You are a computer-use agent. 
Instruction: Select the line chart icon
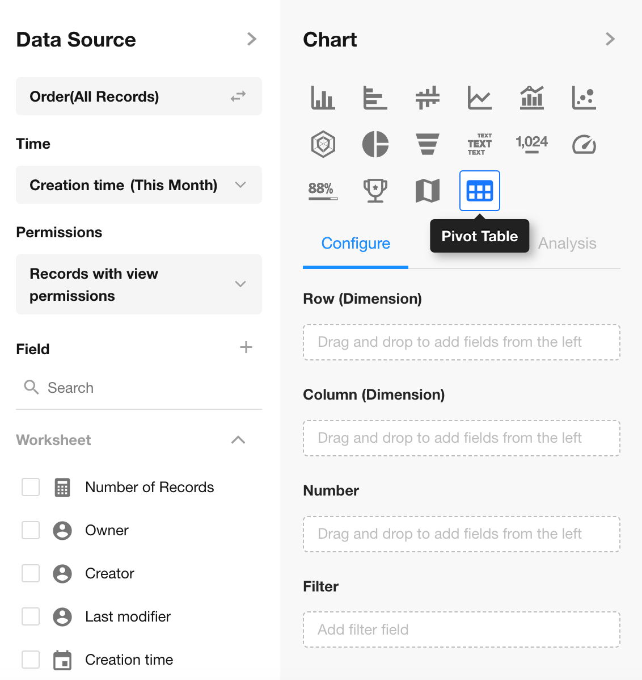[x=479, y=98]
